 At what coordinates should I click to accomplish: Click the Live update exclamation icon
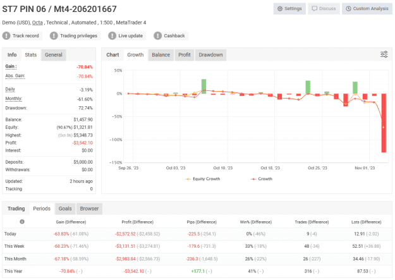coord(112,36)
